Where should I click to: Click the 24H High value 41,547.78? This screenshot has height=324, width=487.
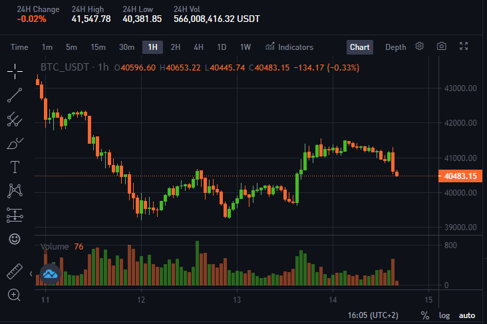click(91, 19)
